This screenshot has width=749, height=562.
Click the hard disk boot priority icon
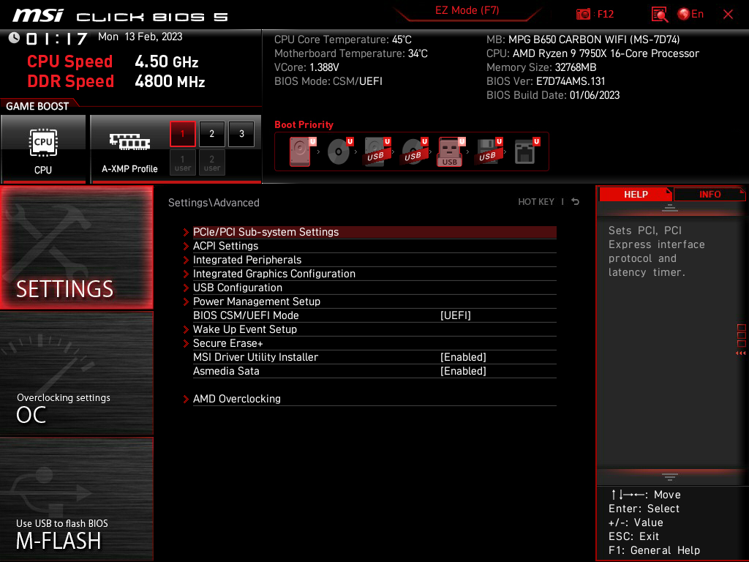click(302, 151)
